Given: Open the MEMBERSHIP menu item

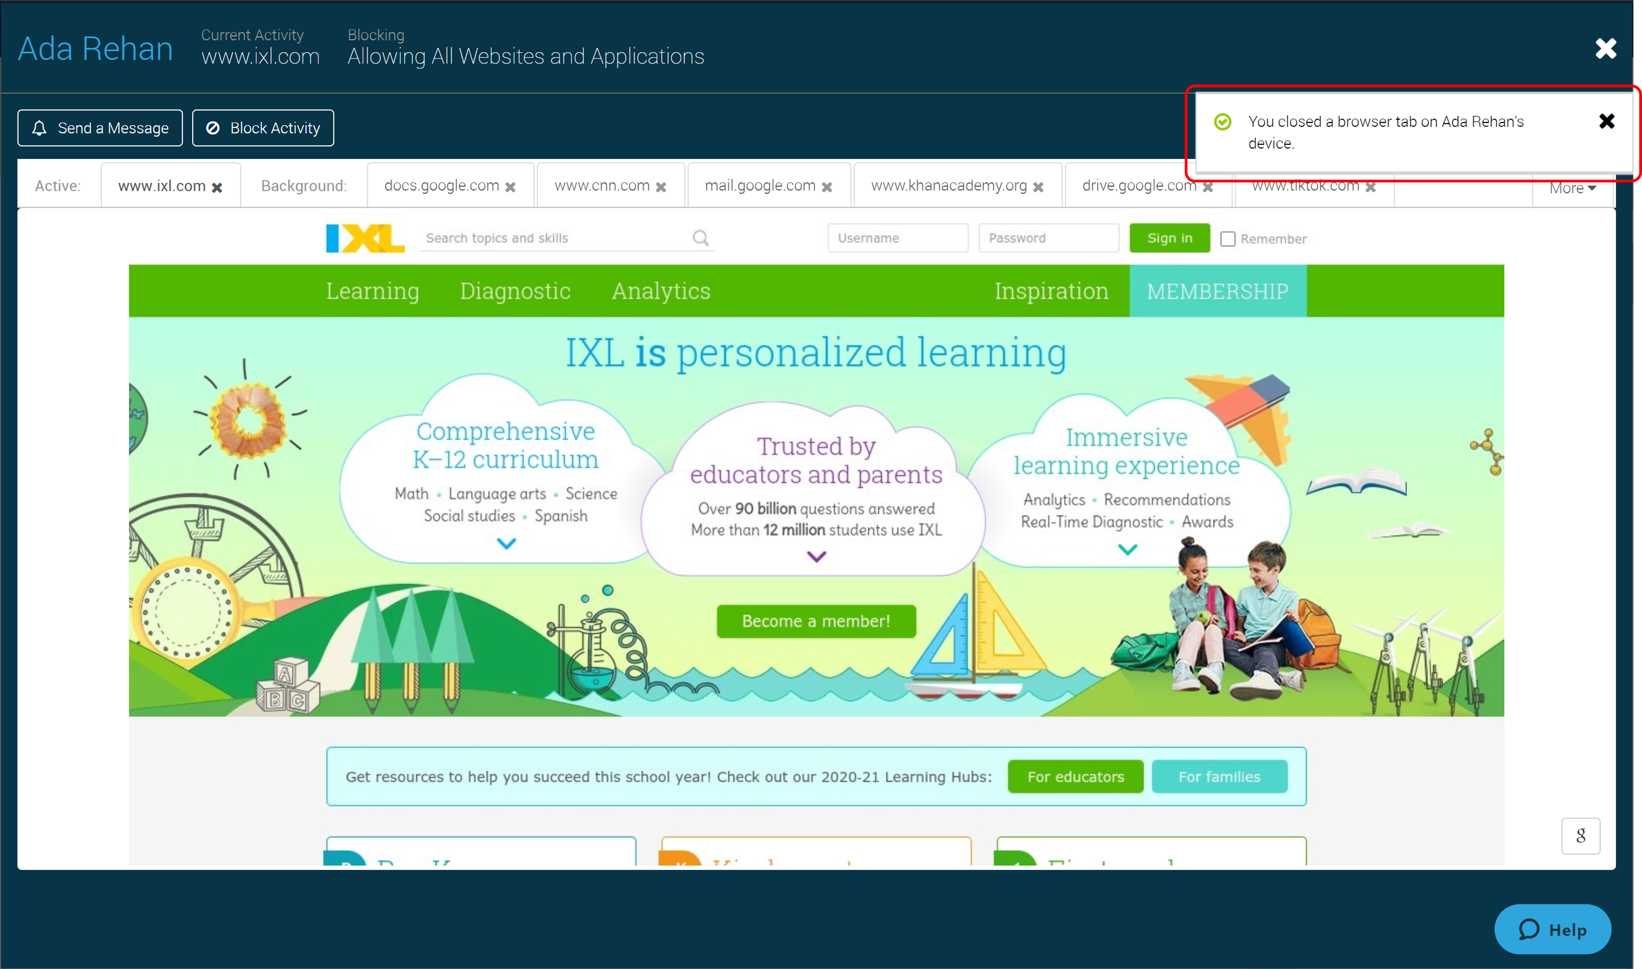Looking at the screenshot, I should tap(1219, 291).
